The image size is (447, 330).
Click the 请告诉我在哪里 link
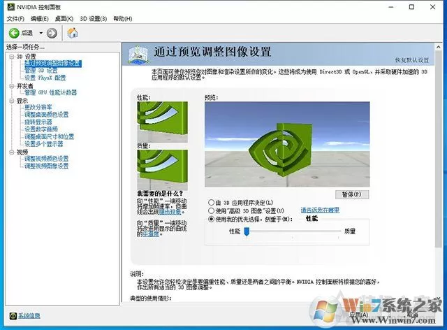320,210
